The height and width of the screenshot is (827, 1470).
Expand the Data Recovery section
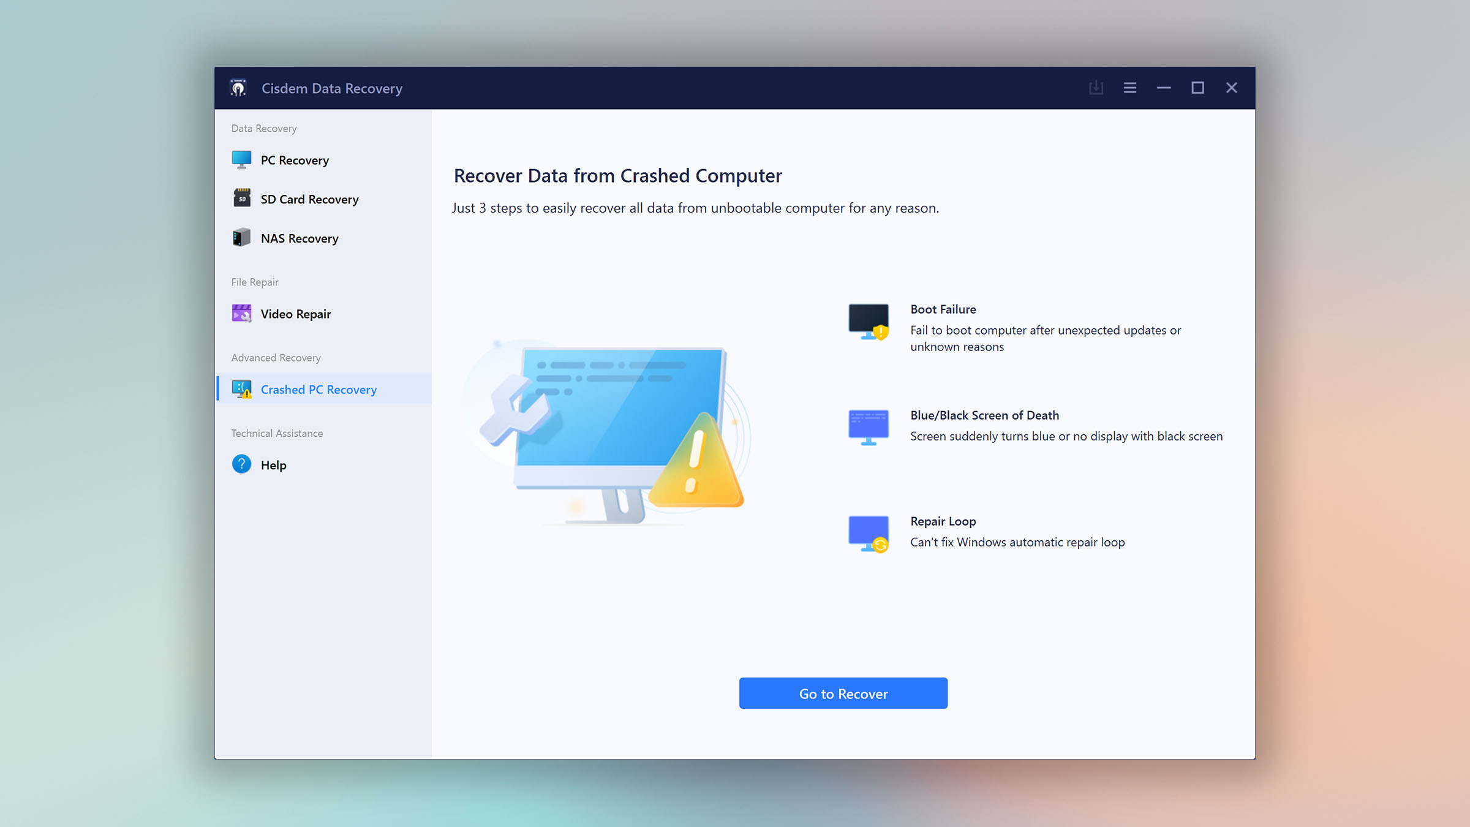click(263, 128)
